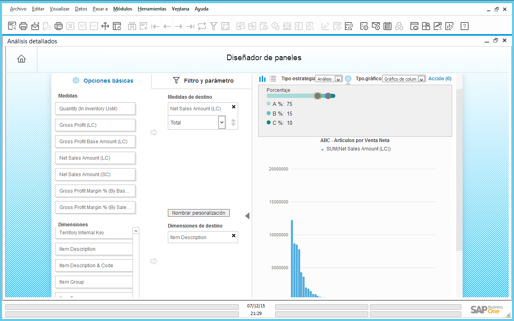Click the Next Record right arrow
The height and width of the screenshot is (321, 514).
tap(179, 26)
